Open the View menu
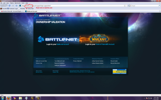161x100 pixels. click(8, 3)
